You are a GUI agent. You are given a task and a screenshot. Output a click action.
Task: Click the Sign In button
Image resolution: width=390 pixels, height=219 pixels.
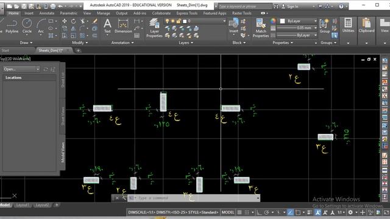(290, 7)
